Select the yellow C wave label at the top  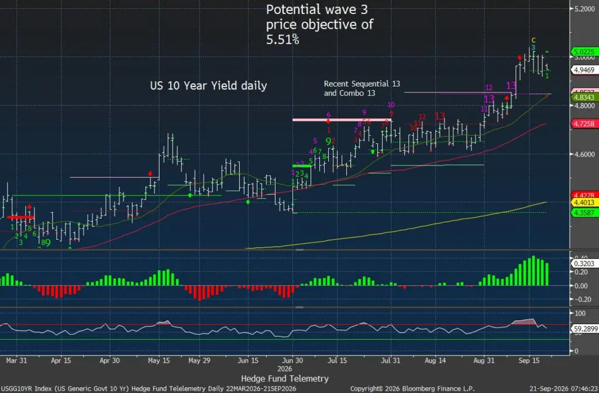533,40
